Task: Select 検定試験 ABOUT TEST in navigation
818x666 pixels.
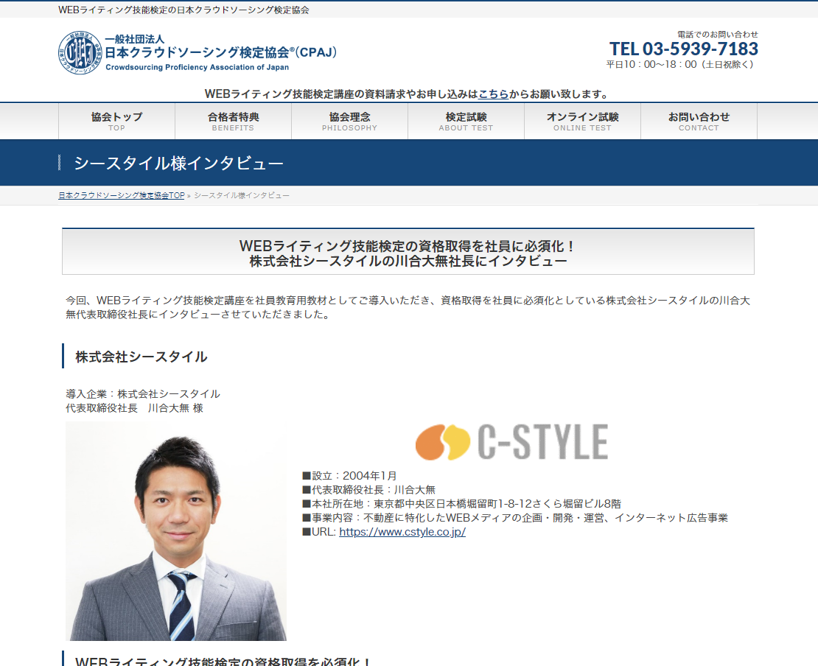Action: tap(466, 122)
